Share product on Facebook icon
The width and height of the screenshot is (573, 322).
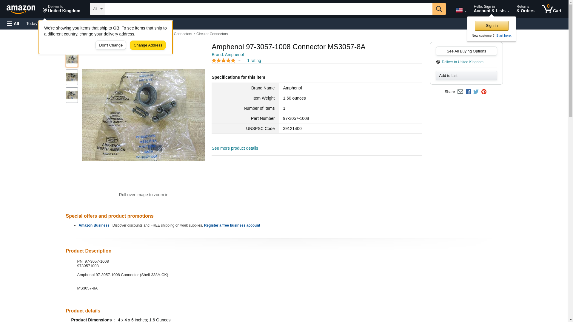pos(468,92)
